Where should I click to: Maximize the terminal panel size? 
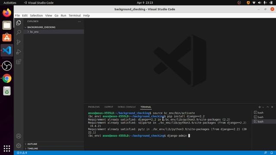268,107
